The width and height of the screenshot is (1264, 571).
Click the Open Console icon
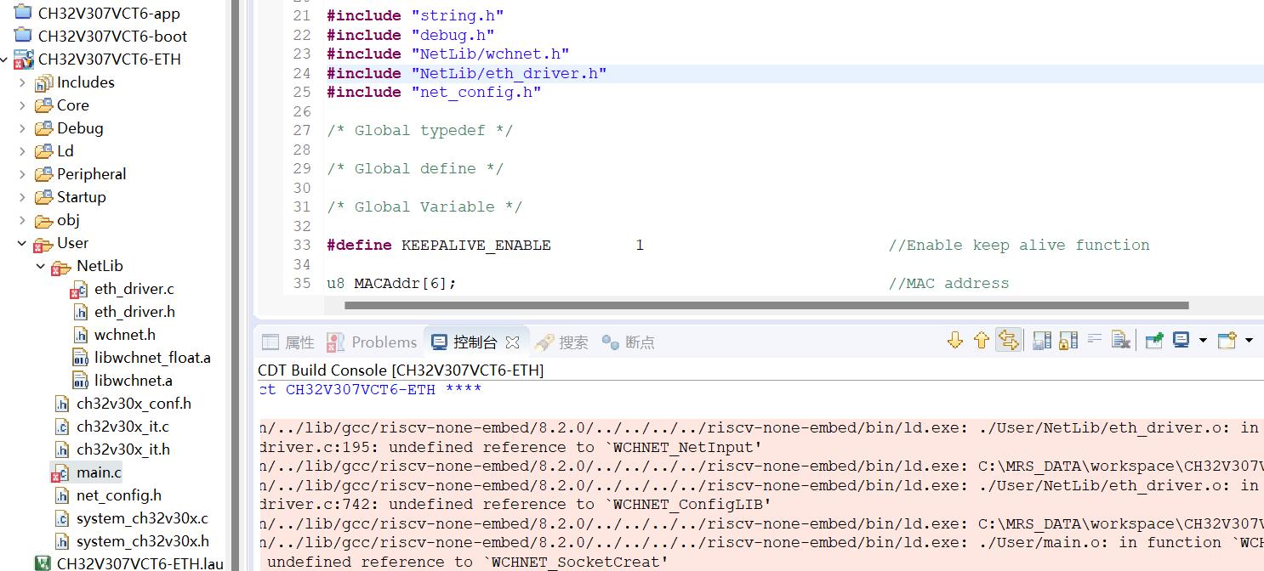point(1226,341)
